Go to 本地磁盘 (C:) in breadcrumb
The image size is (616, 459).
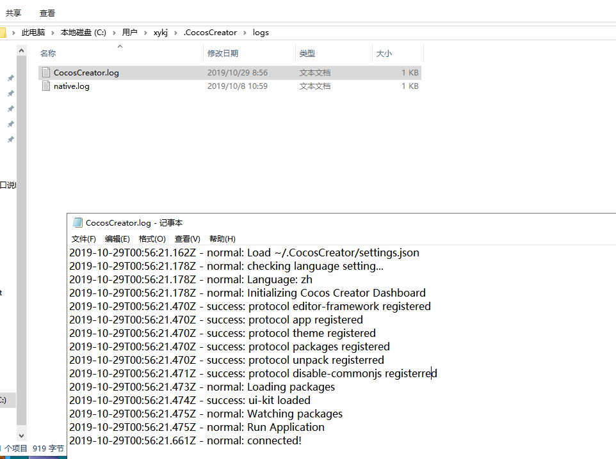point(83,33)
